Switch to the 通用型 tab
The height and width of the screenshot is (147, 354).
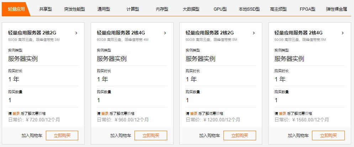104,9
